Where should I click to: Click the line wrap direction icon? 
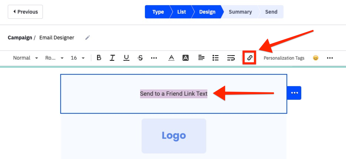[231, 58]
